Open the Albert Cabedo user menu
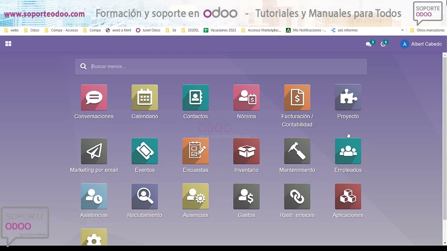Viewport: 447px width, 251px height. click(x=421, y=44)
